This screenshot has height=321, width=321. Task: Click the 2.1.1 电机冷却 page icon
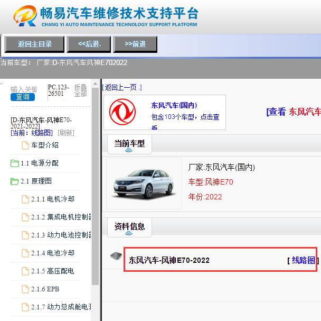point(25,199)
